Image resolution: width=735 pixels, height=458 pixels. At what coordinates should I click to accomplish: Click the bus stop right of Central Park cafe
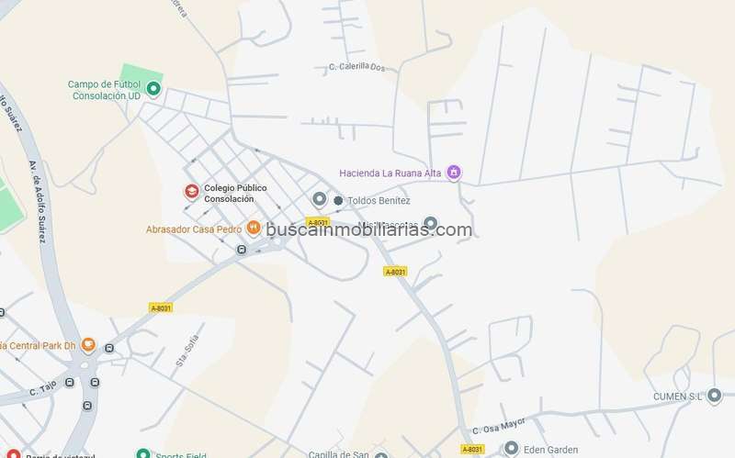click(x=109, y=348)
